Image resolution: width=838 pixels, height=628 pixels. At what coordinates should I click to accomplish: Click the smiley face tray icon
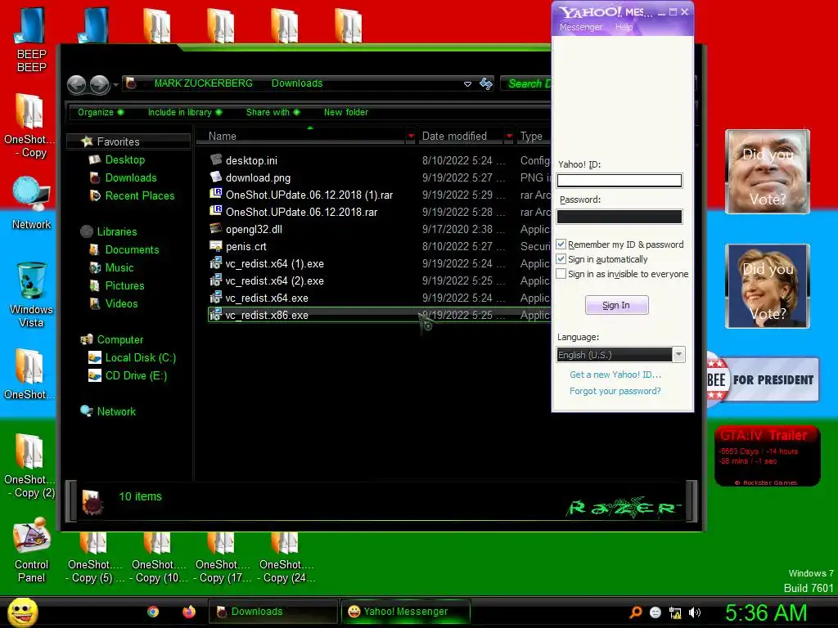click(656, 612)
